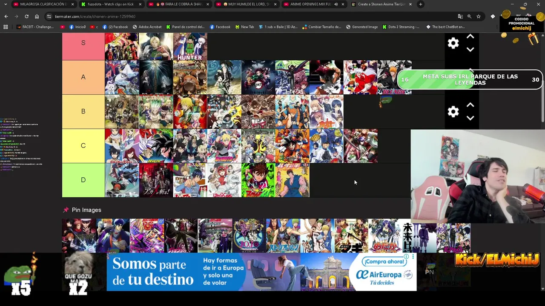Click the B tier label
545x306 pixels.
coord(83,111)
